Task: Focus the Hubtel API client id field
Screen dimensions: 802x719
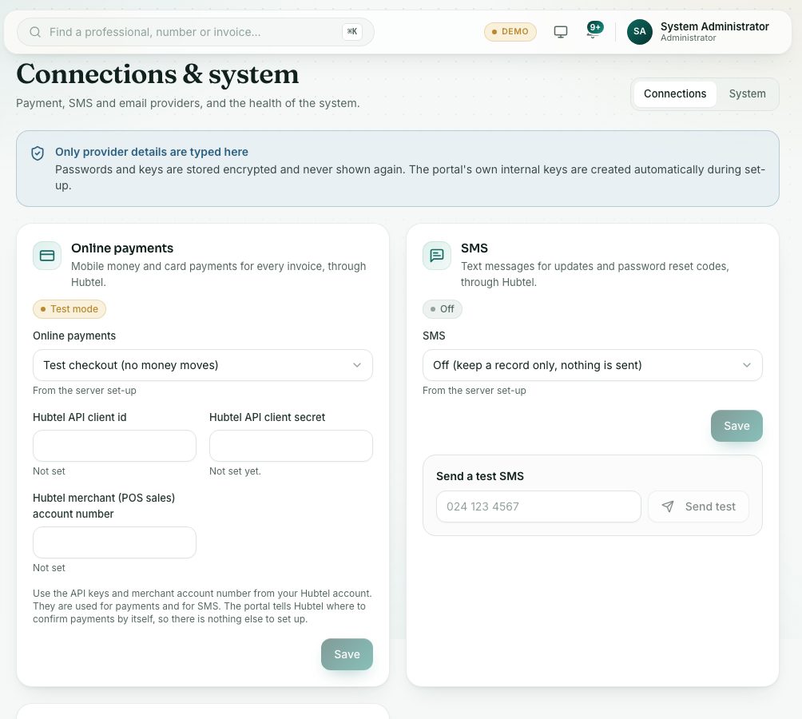Action: tap(114, 446)
